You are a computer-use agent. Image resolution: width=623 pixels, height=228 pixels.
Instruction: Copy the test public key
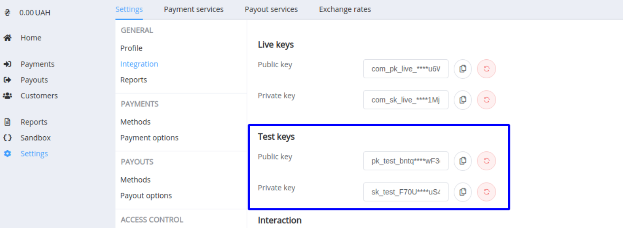tap(463, 161)
